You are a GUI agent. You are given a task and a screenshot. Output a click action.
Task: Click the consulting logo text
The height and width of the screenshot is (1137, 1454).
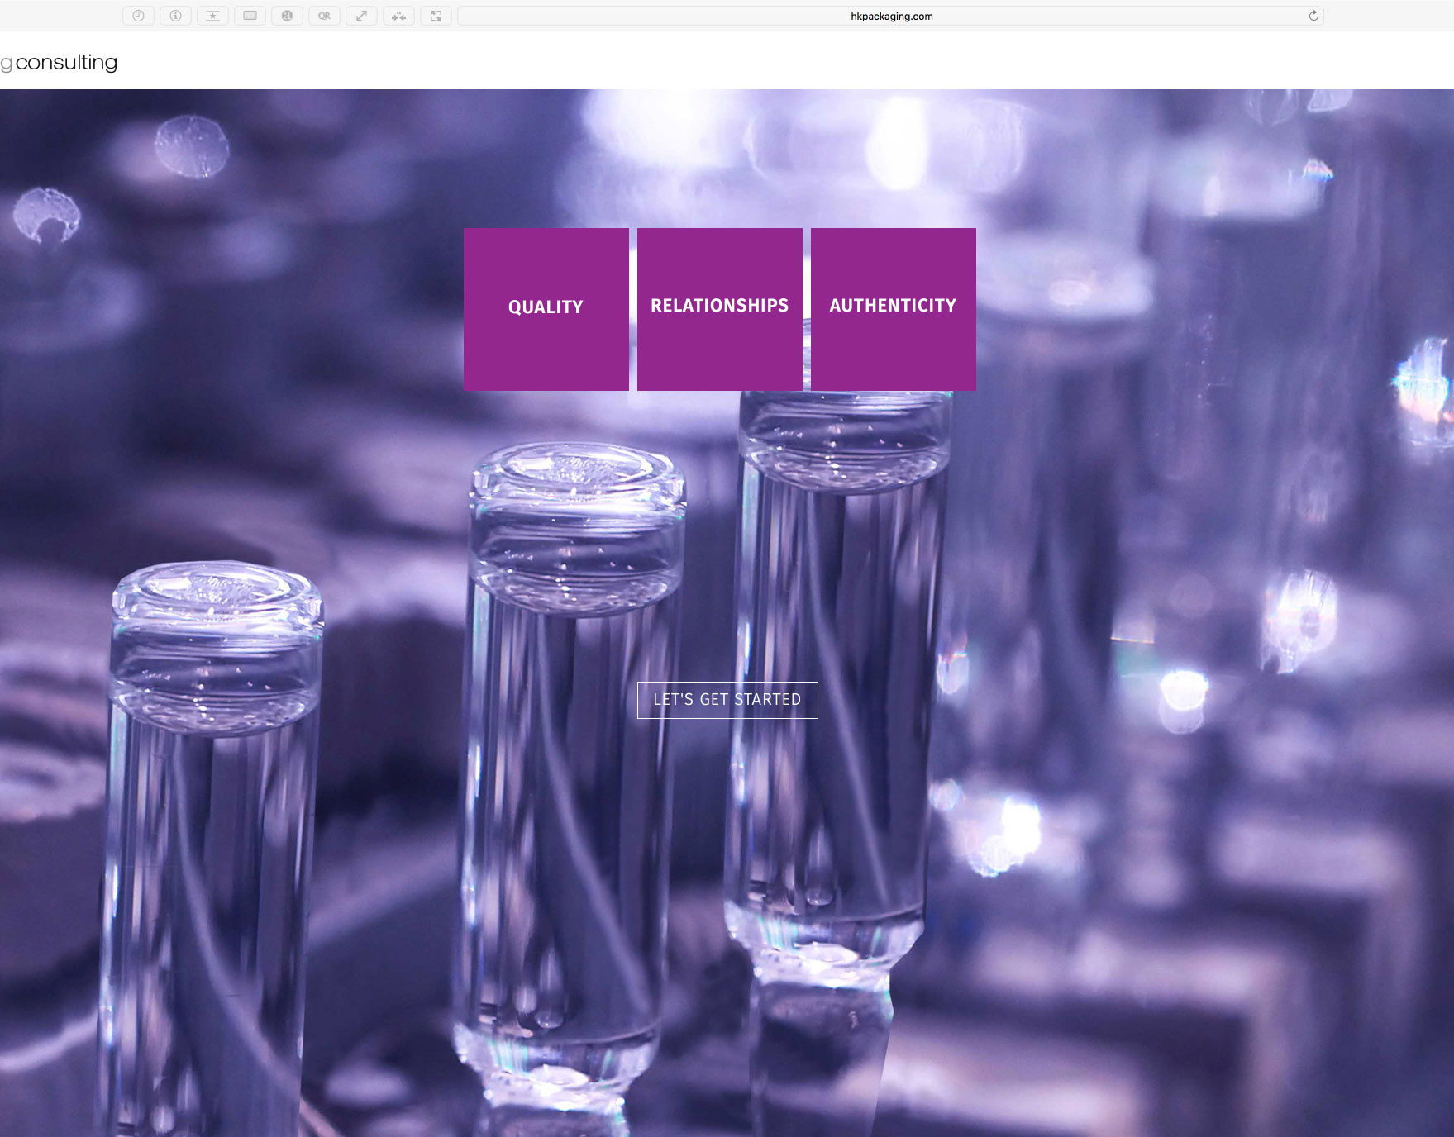click(66, 63)
